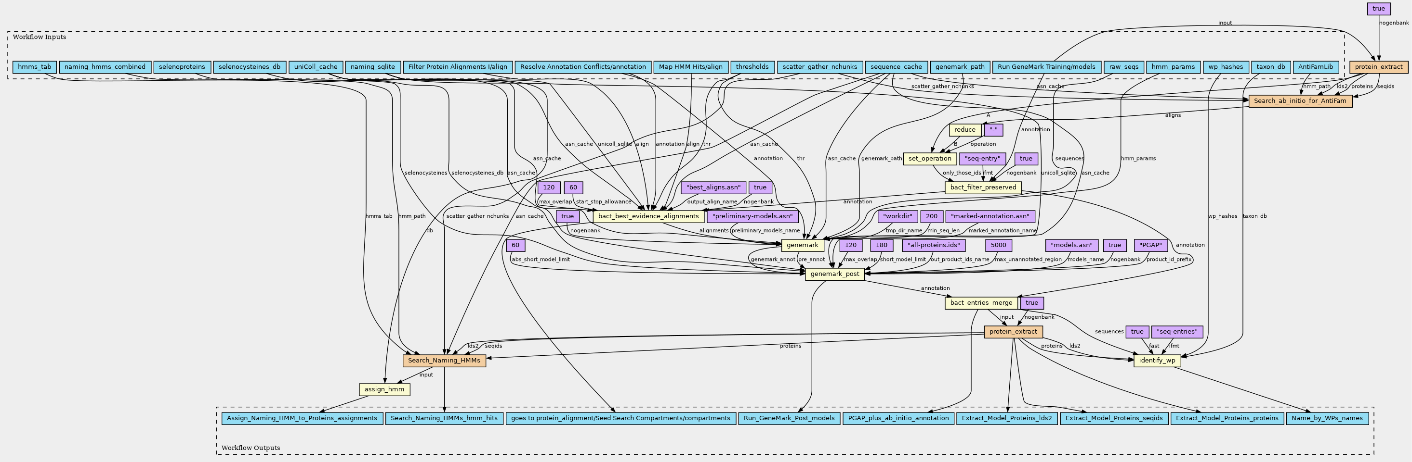Viewport: 1412px width, 462px height.
Task: Click the assign_hmm step node
Action: pyautogui.click(x=384, y=390)
